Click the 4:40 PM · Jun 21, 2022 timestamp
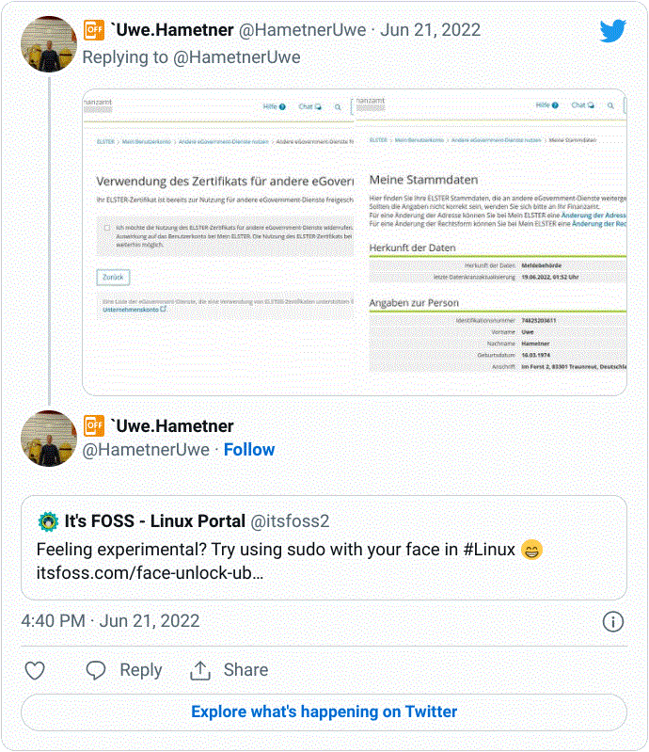649x752 pixels. pyautogui.click(x=110, y=621)
